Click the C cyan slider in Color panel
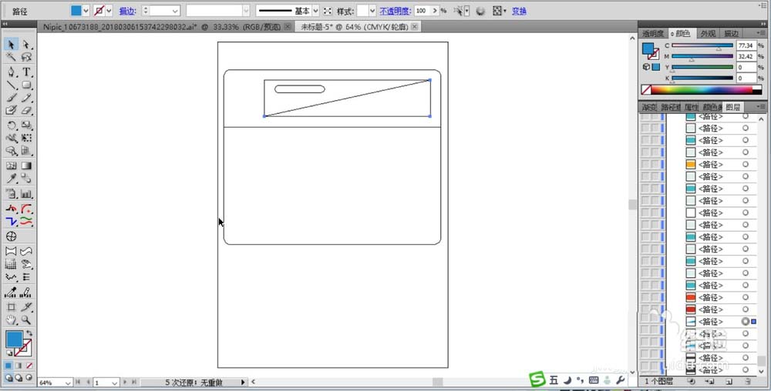 click(x=702, y=45)
